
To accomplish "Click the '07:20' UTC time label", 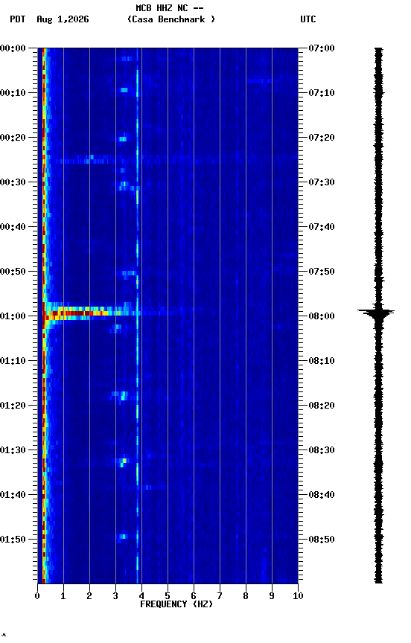I will coord(322,138).
